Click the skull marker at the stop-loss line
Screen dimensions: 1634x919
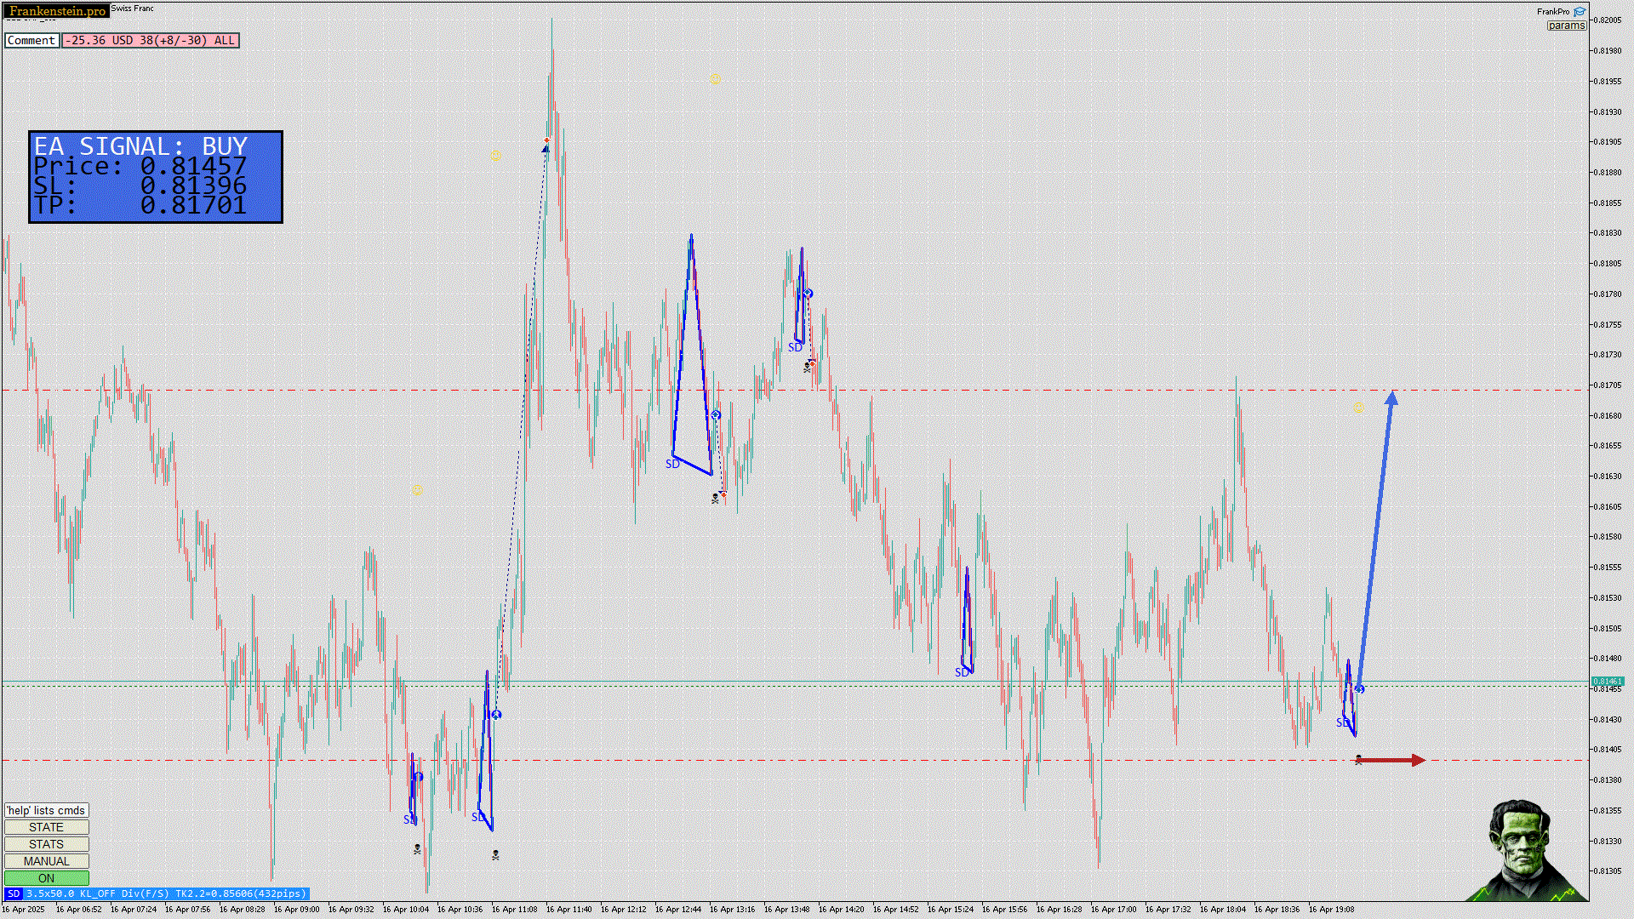(1358, 759)
